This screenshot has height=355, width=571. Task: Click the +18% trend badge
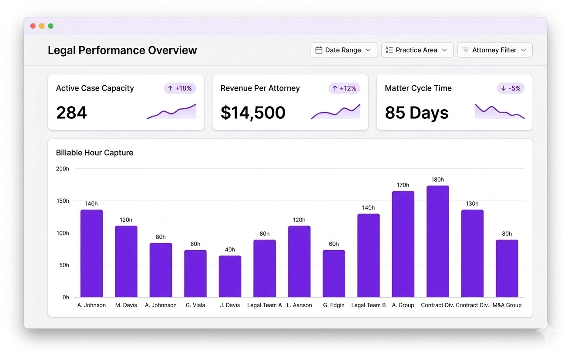pyautogui.click(x=180, y=88)
